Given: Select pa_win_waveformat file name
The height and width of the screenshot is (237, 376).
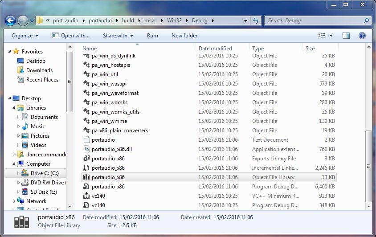Looking at the screenshot, I should [x=115, y=93].
